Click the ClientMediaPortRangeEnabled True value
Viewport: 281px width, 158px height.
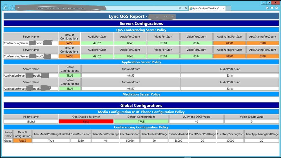coord(51,141)
